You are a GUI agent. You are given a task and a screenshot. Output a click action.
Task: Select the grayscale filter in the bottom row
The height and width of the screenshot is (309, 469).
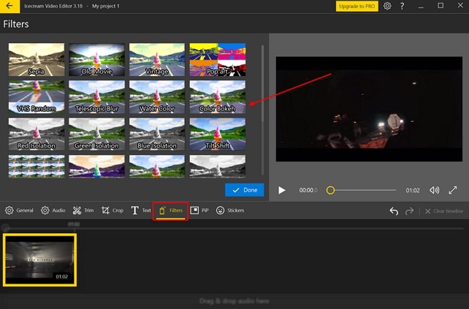pyautogui.click(x=217, y=166)
